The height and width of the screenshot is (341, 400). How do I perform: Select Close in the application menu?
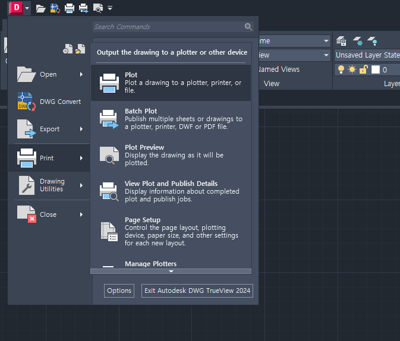(x=50, y=214)
